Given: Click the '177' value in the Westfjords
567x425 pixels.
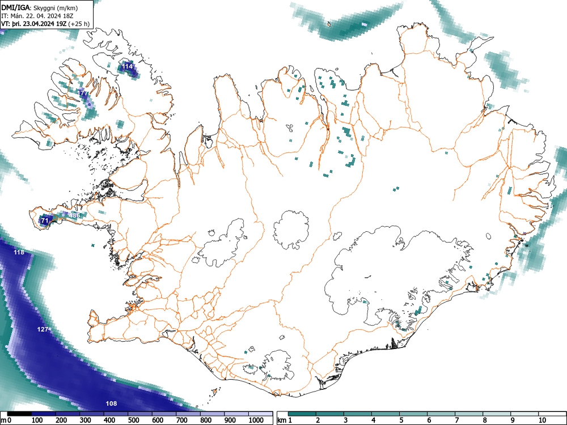Looking at the screenshot, I should pyautogui.click(x=83, y=93).
